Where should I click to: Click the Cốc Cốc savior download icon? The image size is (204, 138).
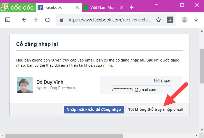[x=170, y=20]
